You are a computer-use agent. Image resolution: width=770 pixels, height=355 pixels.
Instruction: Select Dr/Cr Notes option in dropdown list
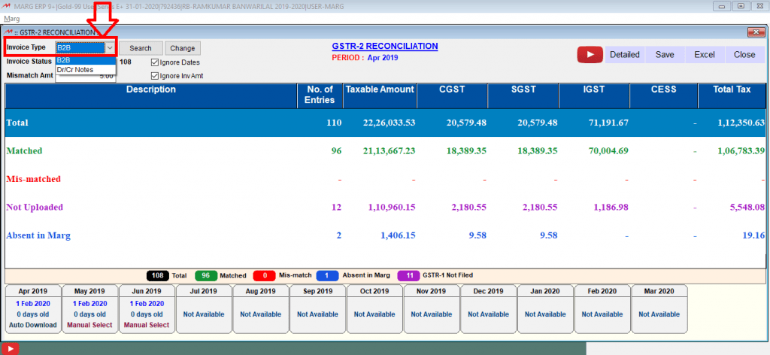click(86, 70)
